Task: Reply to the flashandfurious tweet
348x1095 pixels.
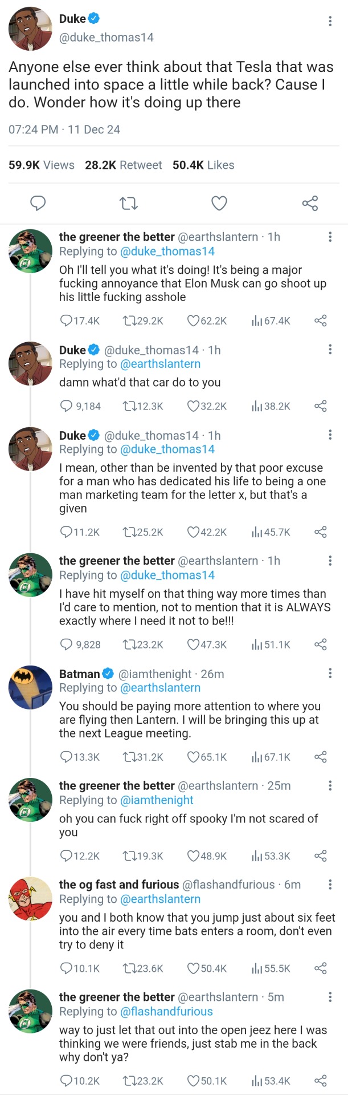Action: click(66, 968)
